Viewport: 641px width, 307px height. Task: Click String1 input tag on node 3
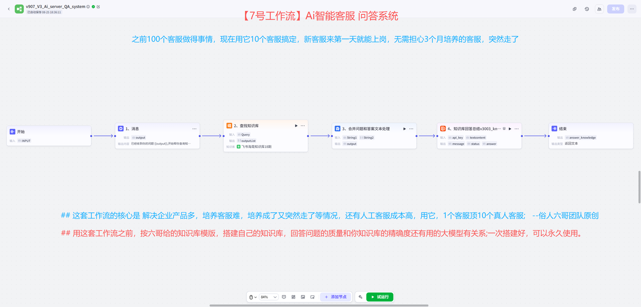tap(350, 137)
